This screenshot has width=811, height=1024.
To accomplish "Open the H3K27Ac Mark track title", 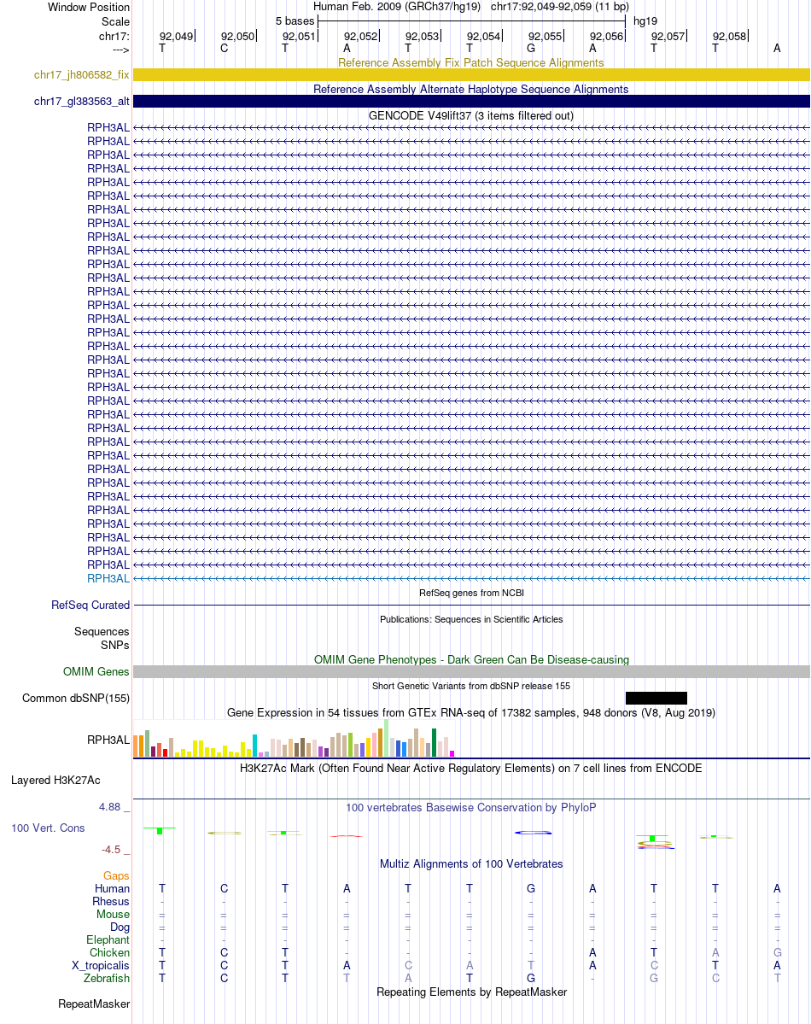I will point(470,768).
